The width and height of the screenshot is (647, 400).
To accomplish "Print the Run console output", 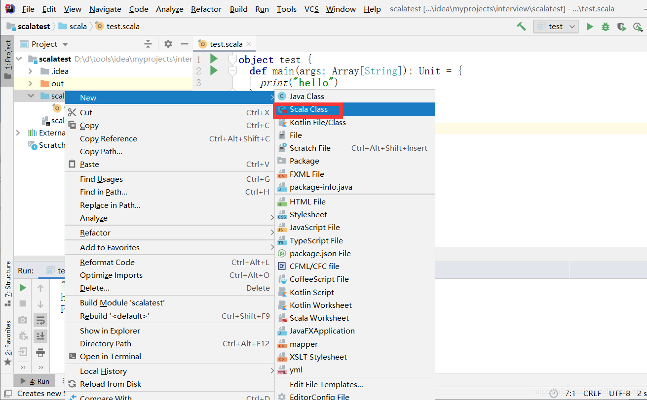I will coord(40,352).
